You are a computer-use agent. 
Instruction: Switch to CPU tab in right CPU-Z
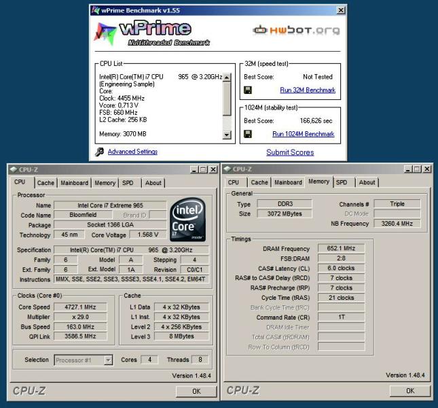[x=234, y=182]
